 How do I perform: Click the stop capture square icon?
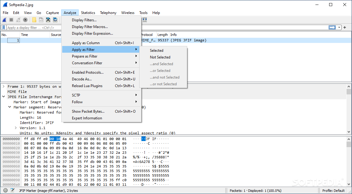[x=11, y=20]
